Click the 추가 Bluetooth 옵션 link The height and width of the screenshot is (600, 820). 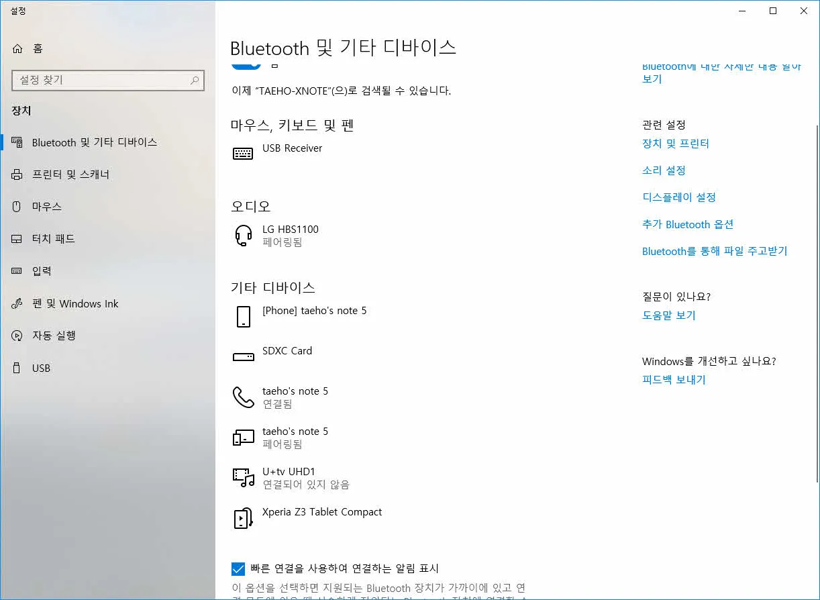[687, 224]
